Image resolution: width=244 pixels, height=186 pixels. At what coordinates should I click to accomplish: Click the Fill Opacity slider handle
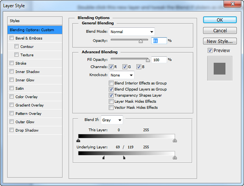tap(148, 60)
